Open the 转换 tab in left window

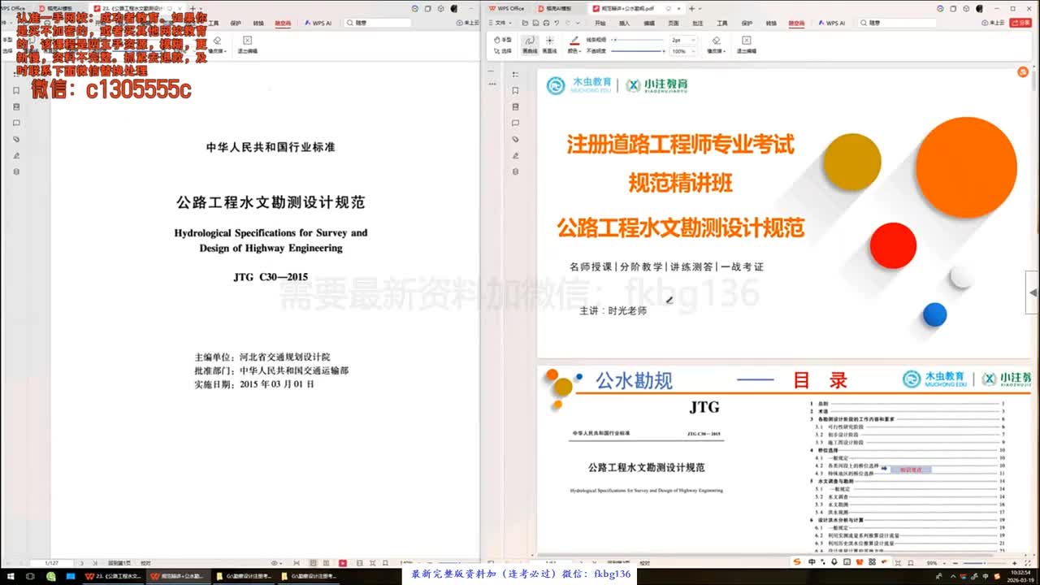[258, 24]
